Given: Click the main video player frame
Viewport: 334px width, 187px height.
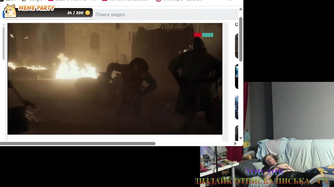Looking at the screenshot, I should [x=115, y=79].
